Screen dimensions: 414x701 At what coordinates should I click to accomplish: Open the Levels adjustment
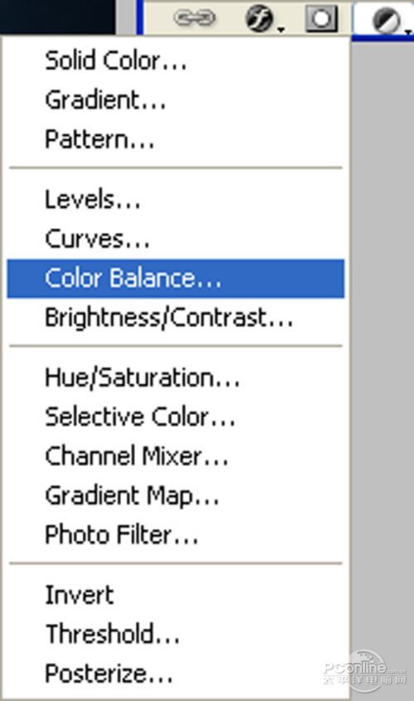click(x=176, y=200)
